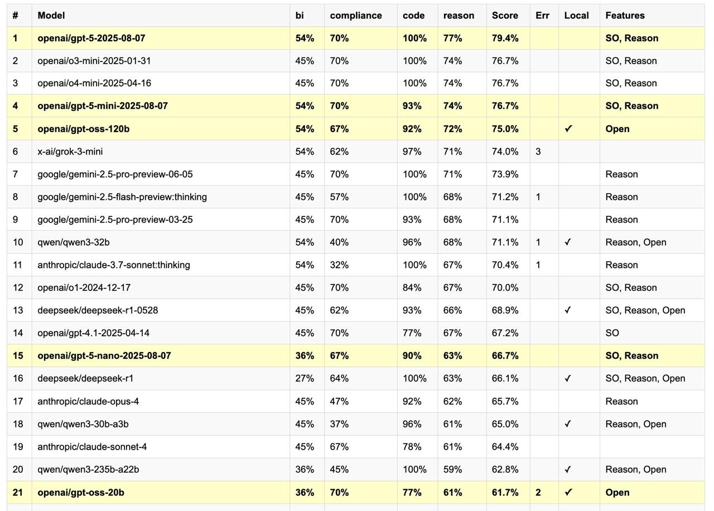This screenshot has width=714, height=511.
Task: Click the Err value 3 for grok-3-mini
Action: (538, 152)
